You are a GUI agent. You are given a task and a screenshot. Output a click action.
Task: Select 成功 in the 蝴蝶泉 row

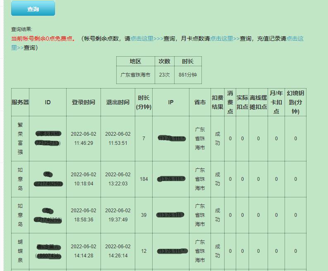tap(217, 251)
